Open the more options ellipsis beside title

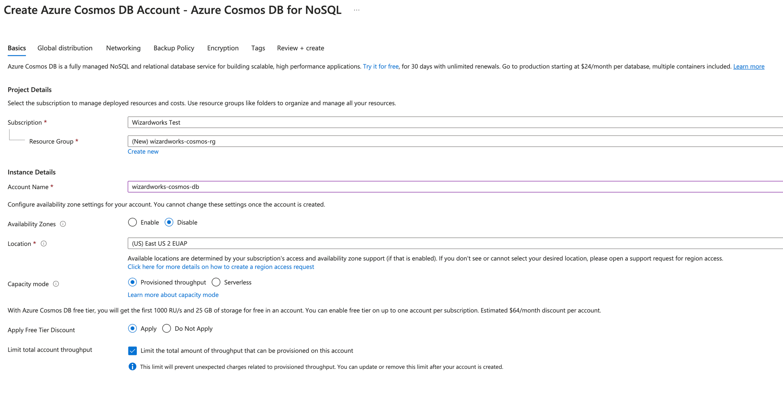pyautogui.click(x=356, y=10)
